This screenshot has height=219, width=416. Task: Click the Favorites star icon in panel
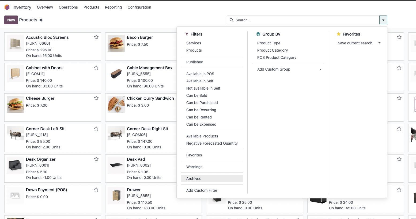[339, 34]
